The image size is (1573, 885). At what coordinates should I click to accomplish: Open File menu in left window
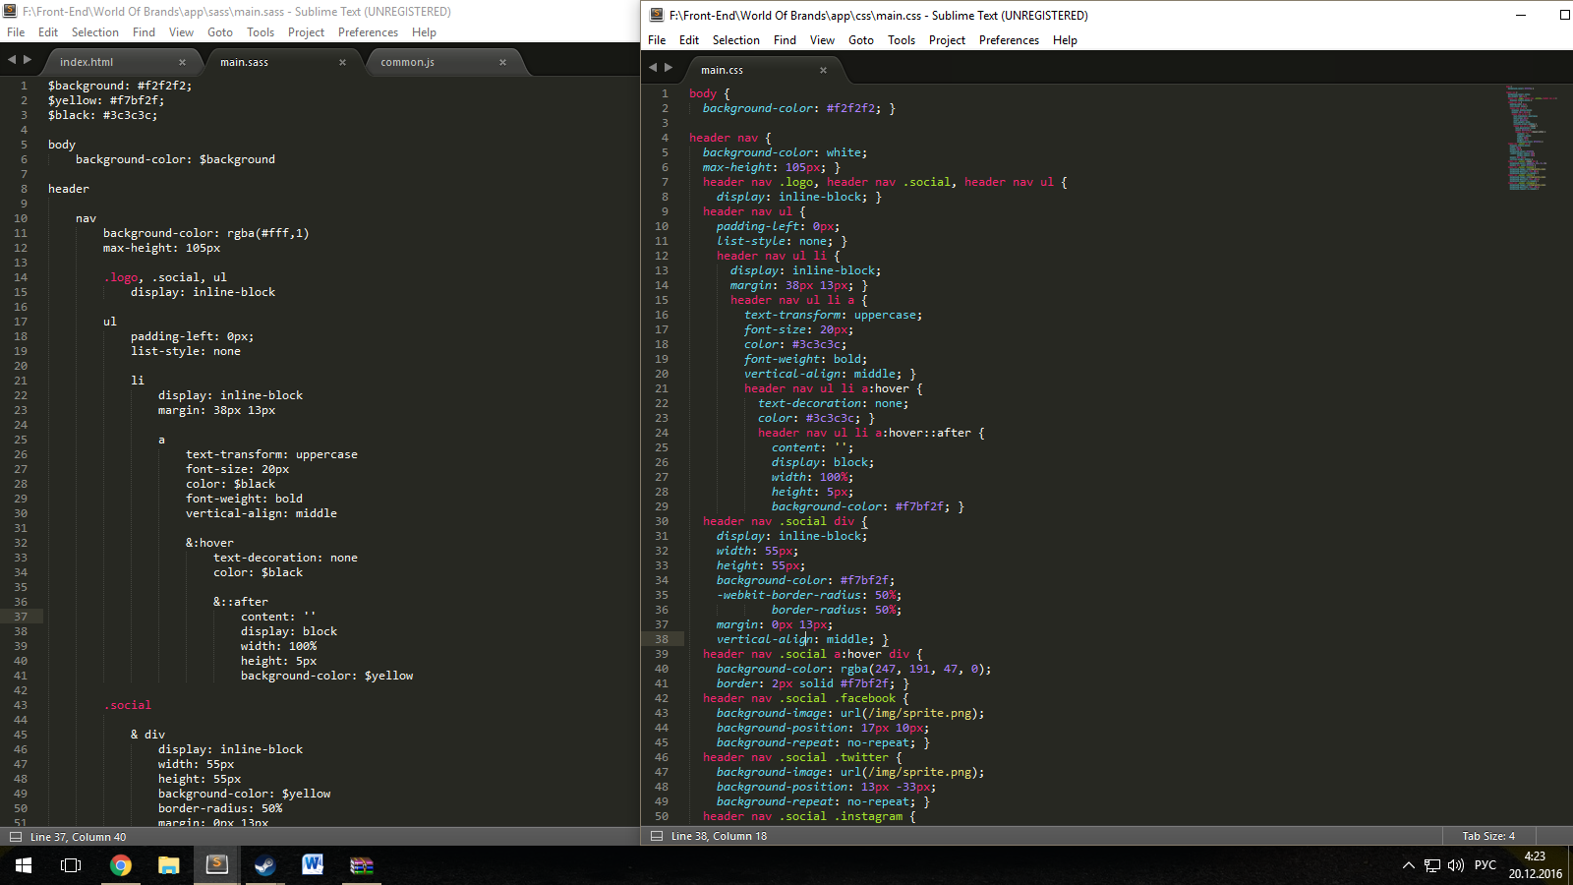point(16,32)
